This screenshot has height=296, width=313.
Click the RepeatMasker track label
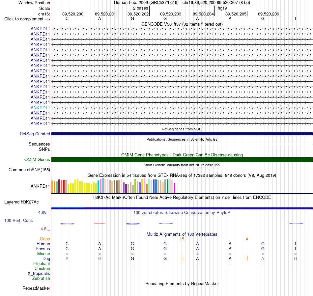[x=36, y=288]
